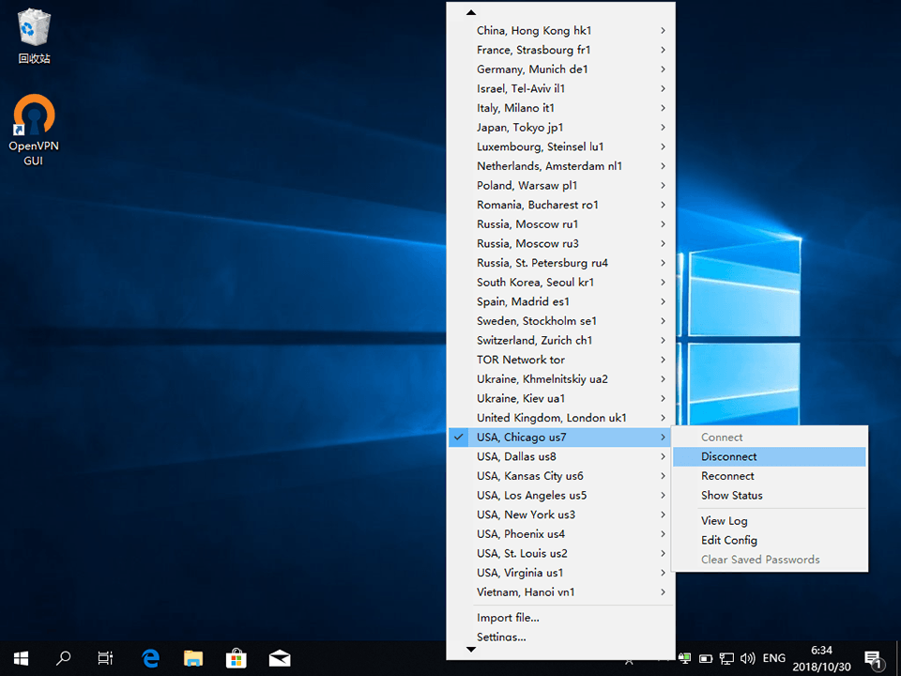The width and height of the screenshot is (901, 676).
Task: Select South Korea, Seoul kr1 entry
Action: click(561, 283)
